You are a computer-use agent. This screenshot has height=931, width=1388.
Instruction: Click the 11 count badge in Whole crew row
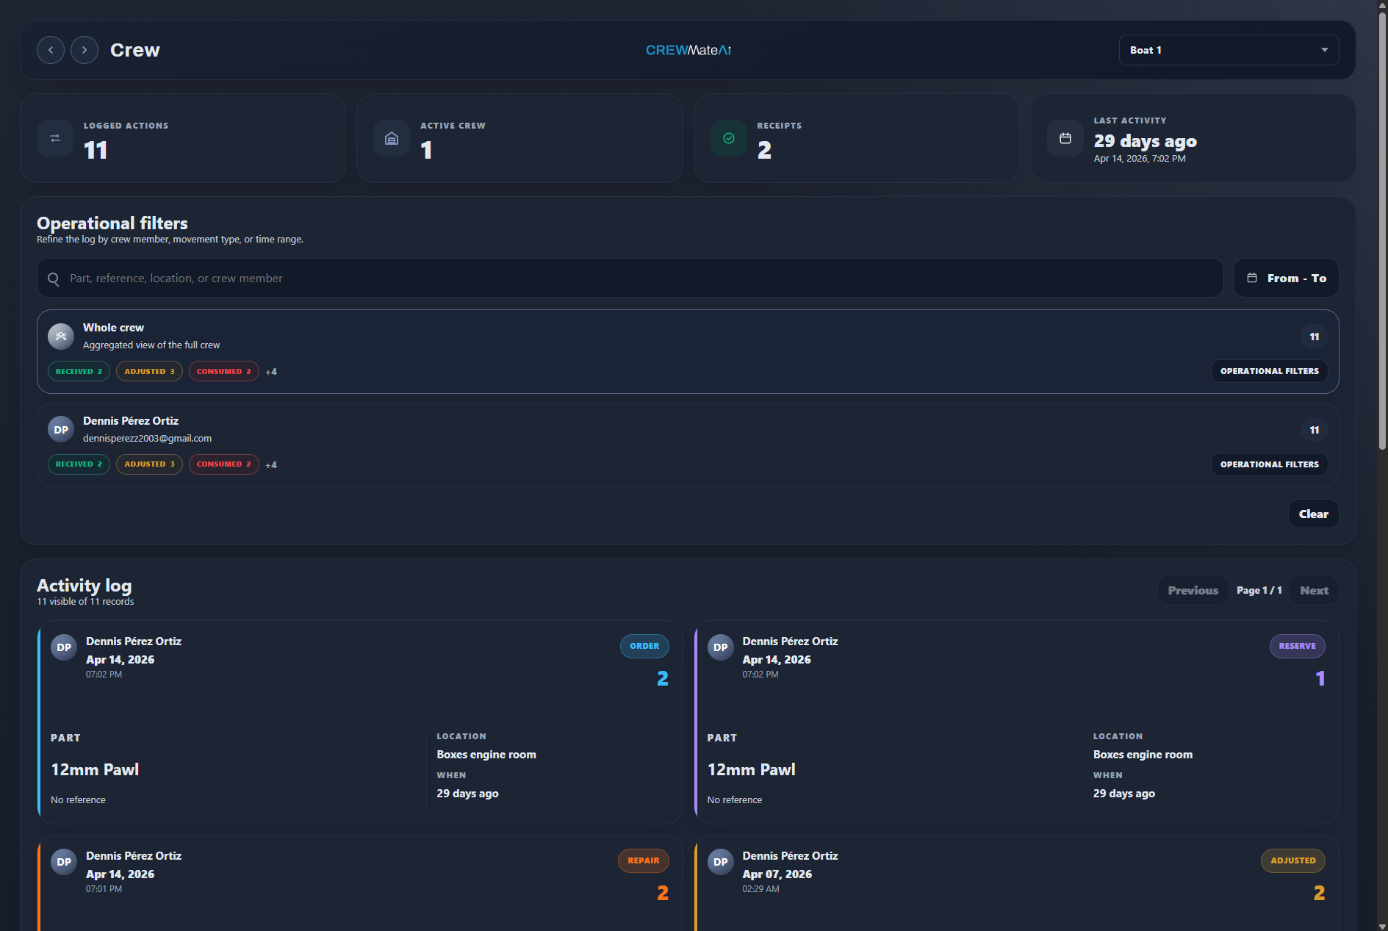tap(1314, 337)
